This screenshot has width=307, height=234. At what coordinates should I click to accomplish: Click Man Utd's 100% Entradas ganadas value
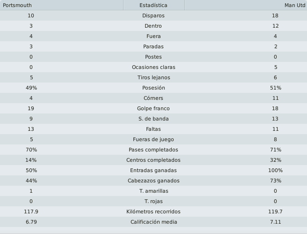click(275, 170)
